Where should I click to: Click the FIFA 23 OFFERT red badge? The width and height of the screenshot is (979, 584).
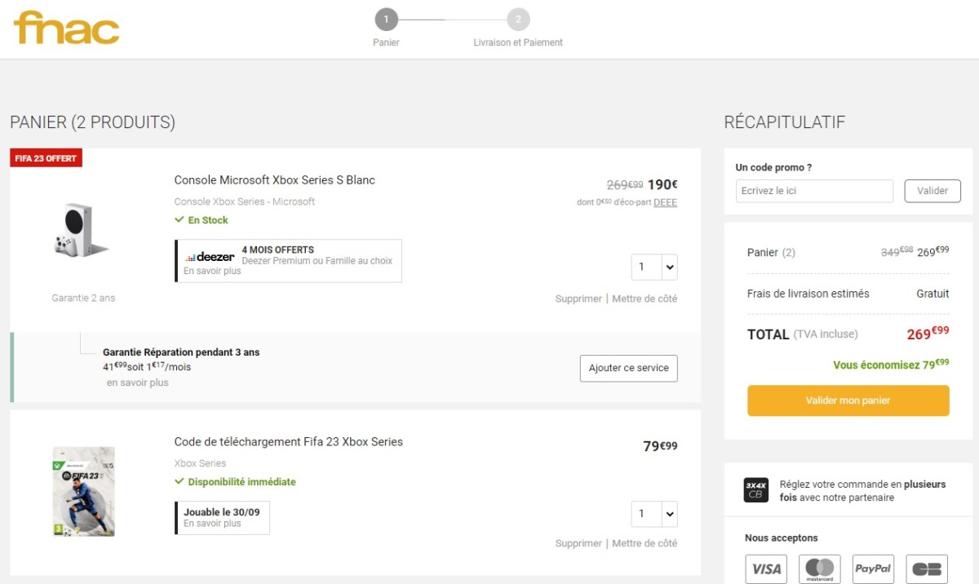(x=46, y=158)
